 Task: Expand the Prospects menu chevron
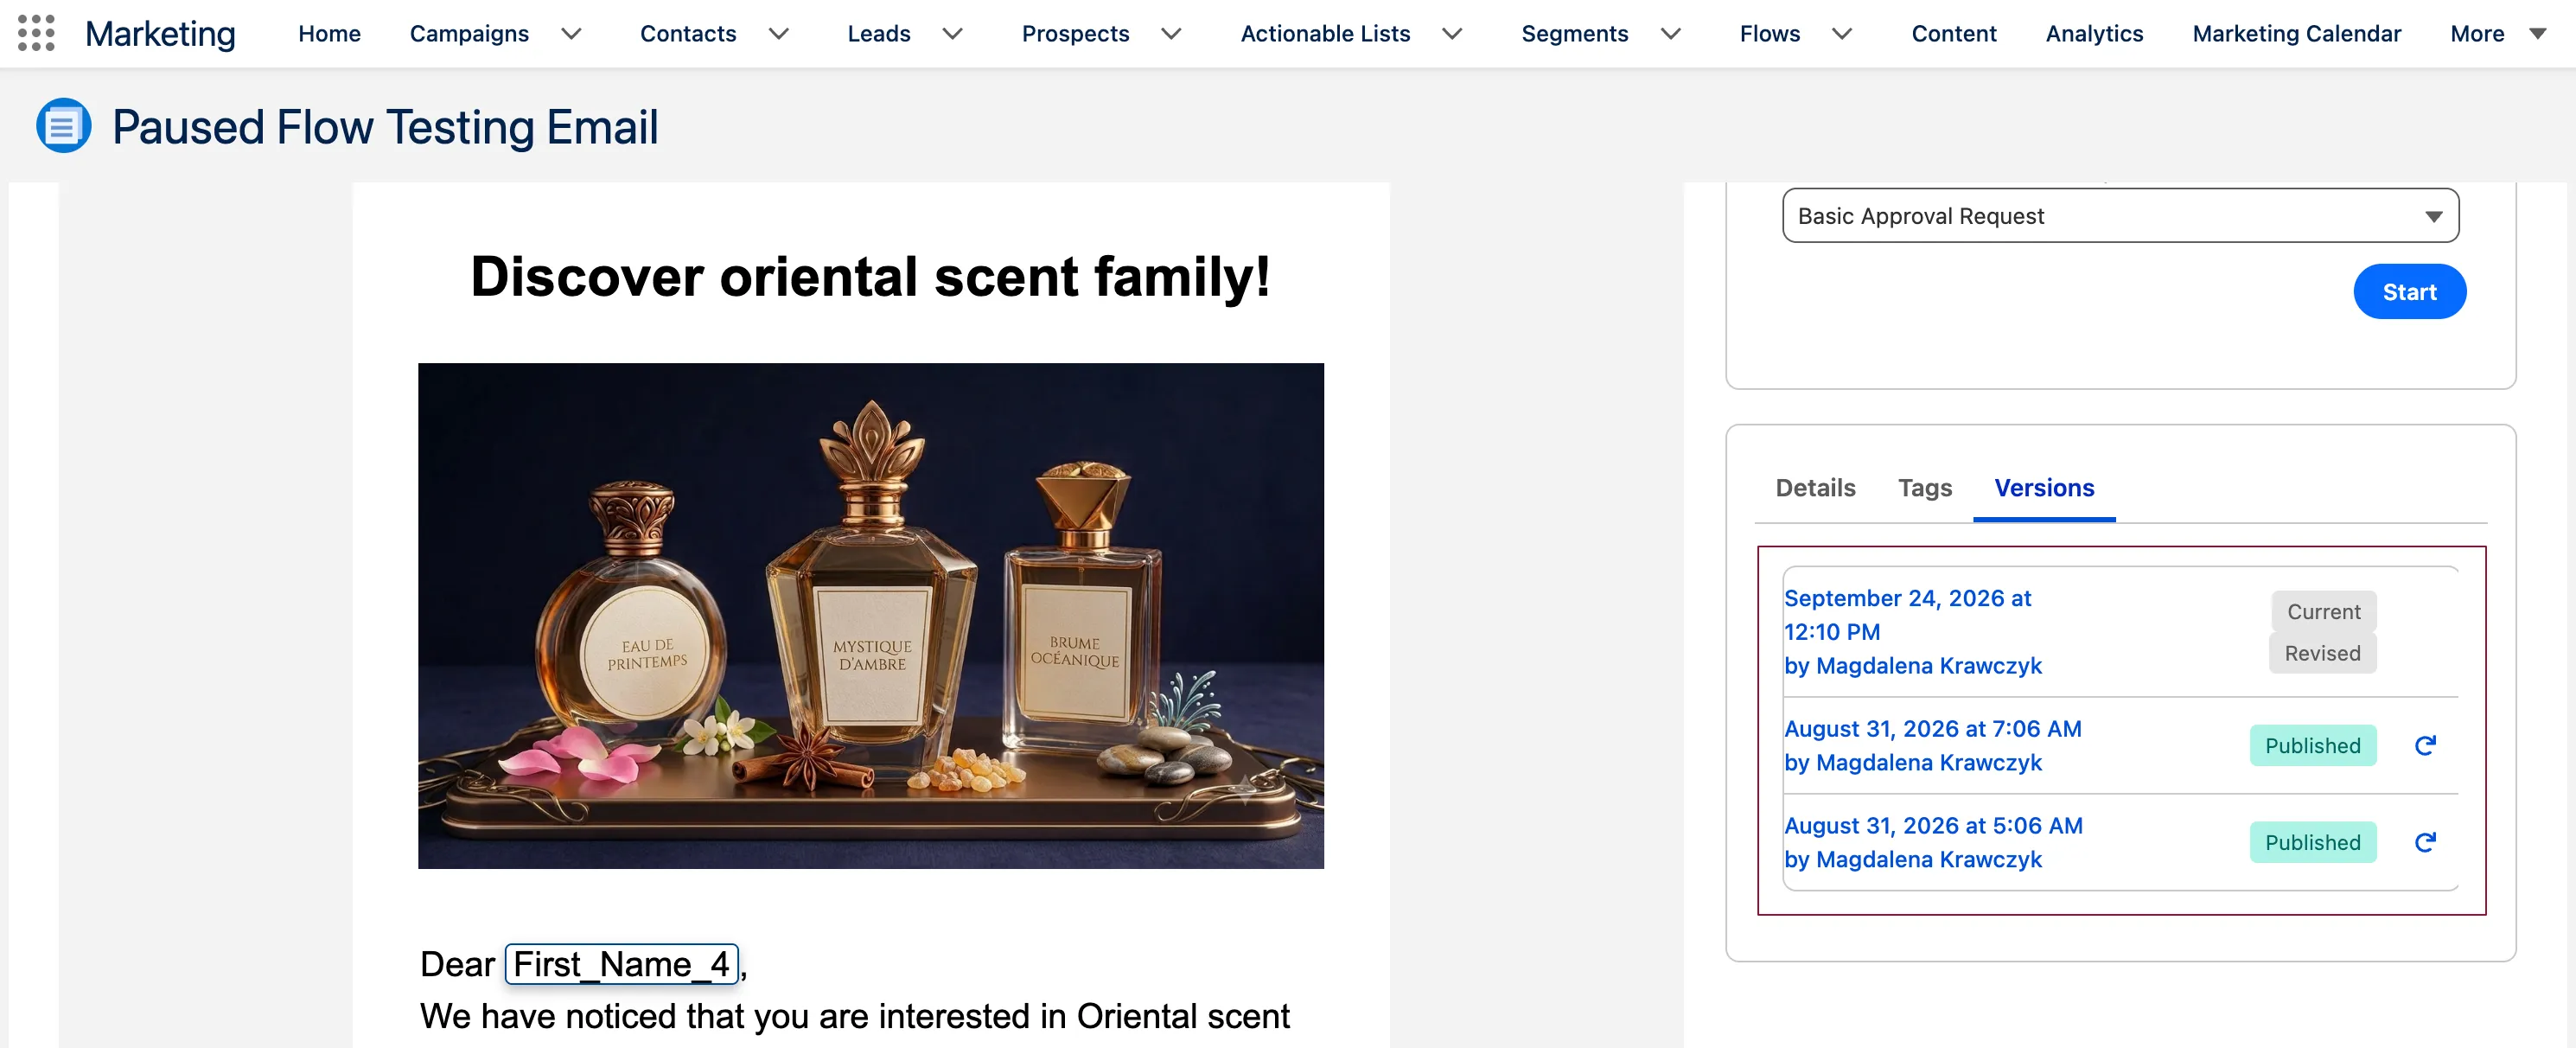coord(1172,34)
